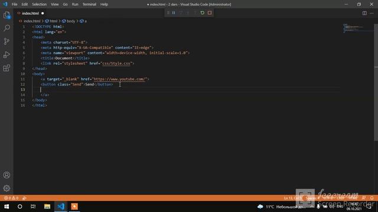Click the <head> tag on line 3

tap(38, 37)
